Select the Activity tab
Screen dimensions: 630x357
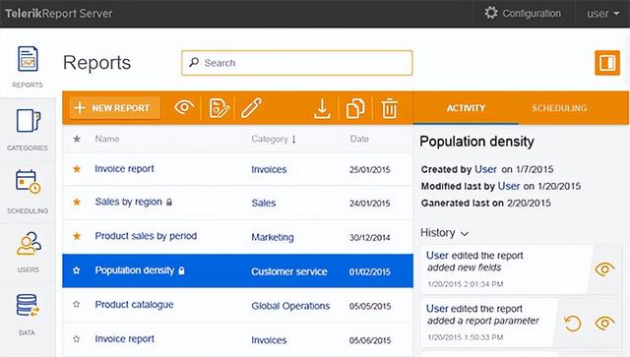coord(466,108)
